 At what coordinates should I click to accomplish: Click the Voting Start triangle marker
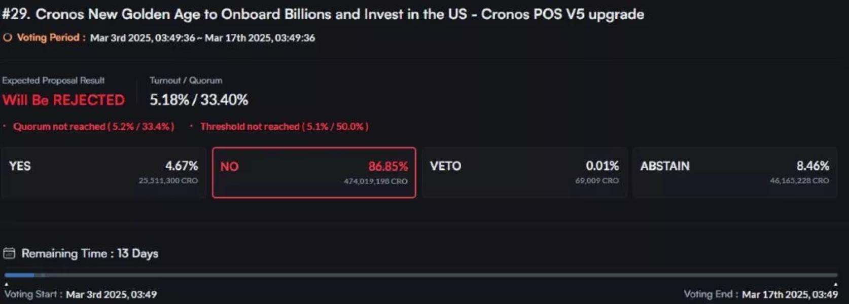pos(6,284)
